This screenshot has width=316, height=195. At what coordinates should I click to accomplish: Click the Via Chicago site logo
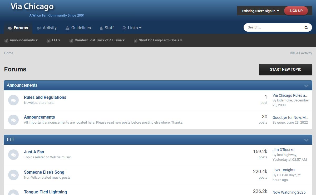[x=32, y=7]
